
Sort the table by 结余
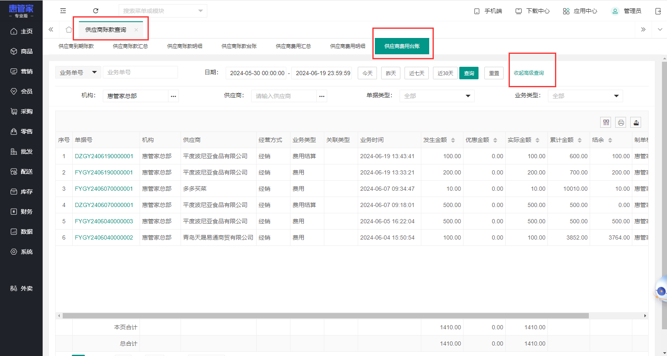tap(610, 140)
